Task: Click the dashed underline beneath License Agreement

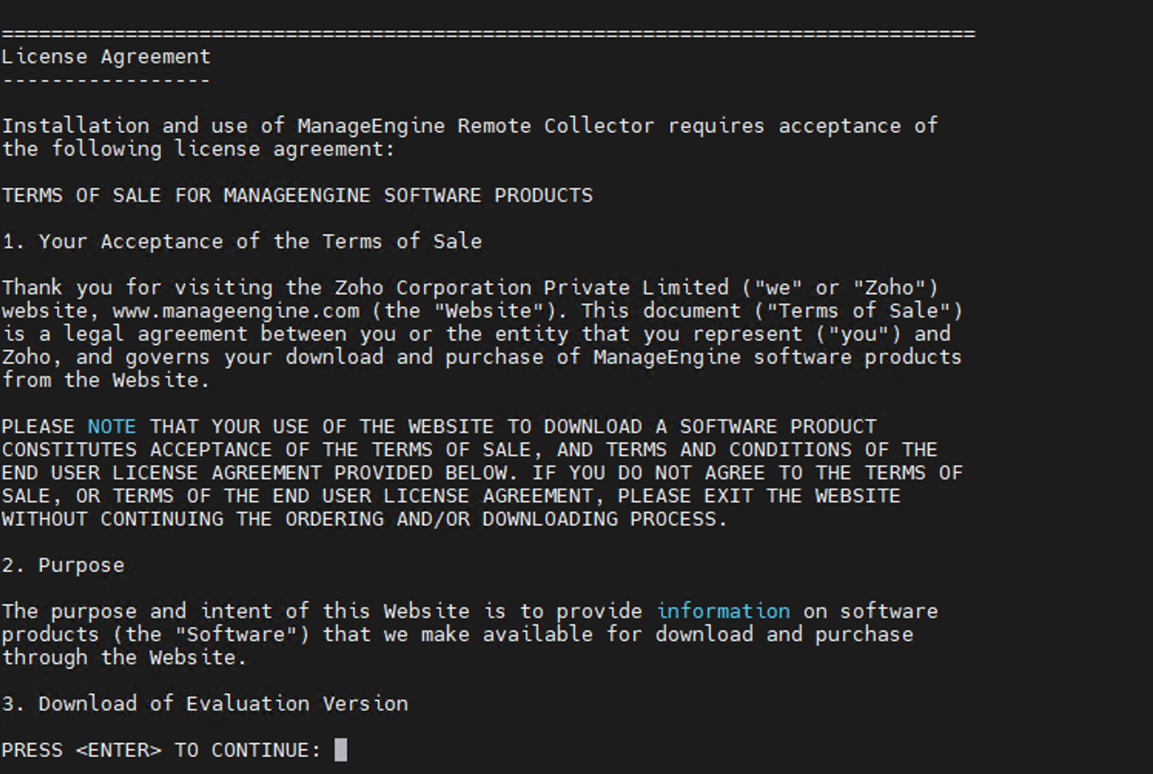Action: (x=106, y=80)
